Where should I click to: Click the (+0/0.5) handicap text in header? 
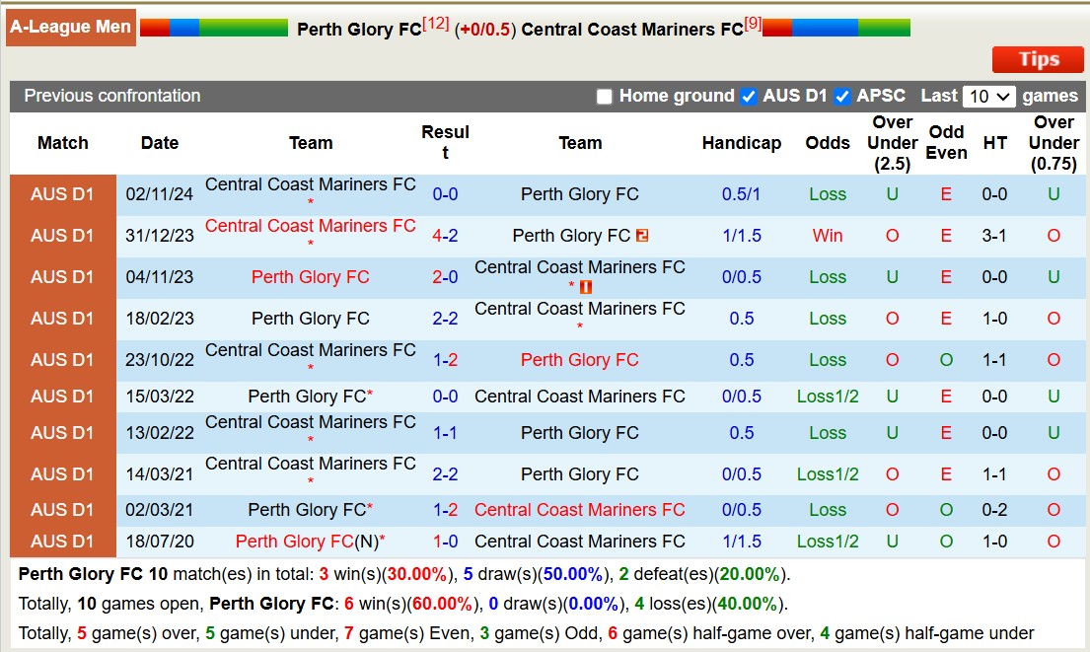click(x=485, y=29)
